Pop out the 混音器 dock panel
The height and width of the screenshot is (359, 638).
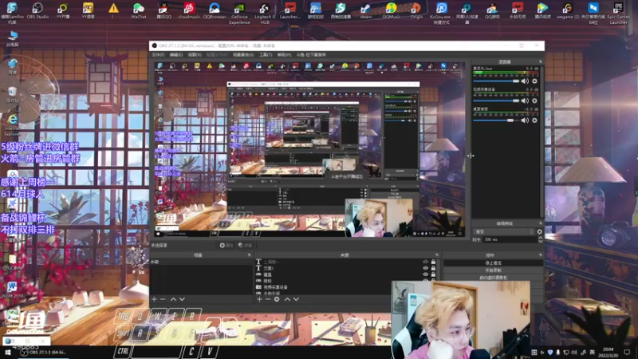tap(541, 62)
